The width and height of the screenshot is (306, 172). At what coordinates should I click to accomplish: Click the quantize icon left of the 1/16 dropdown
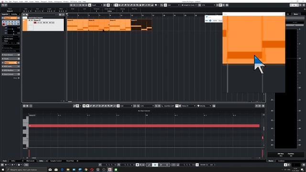[x=200, y=5]
